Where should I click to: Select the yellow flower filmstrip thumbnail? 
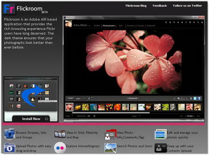click(x=77, y=107)
